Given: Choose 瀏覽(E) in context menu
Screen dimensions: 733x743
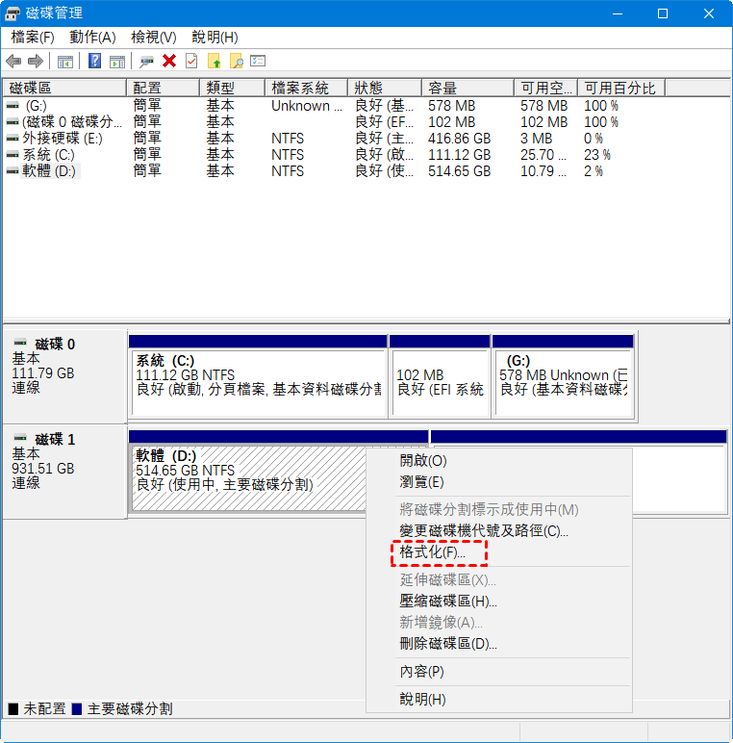Looking at the screenshot, I should click(x=499, y=482).
